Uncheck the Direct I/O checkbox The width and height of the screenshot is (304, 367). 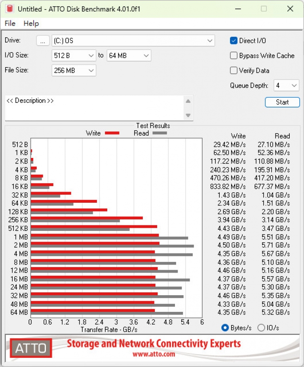coord(234,40)
